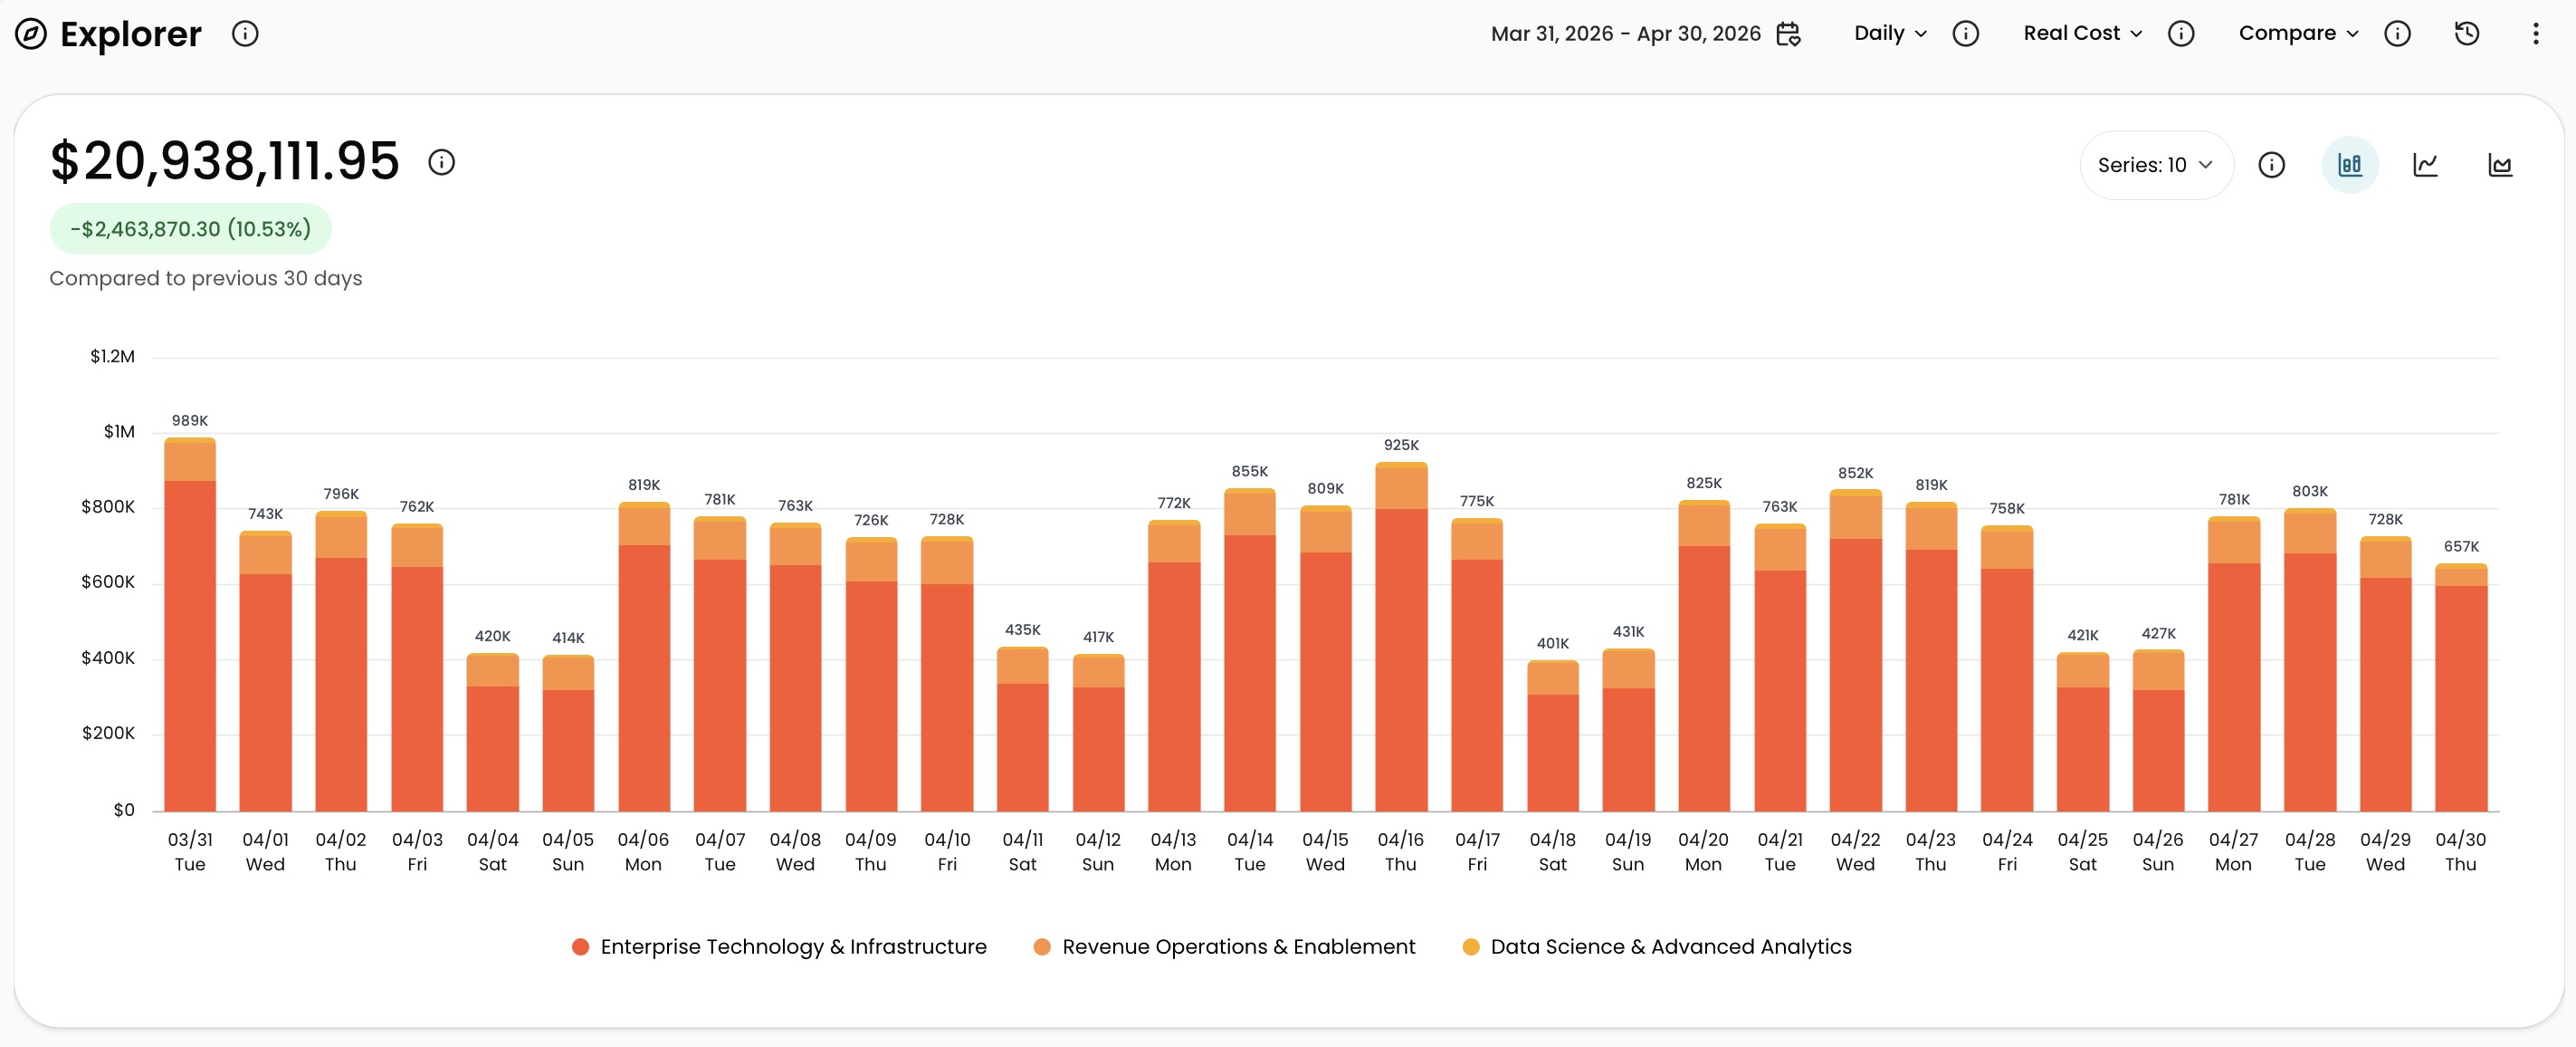Open the Real Cost dropdown
This screenshot has width=2576, height=1047.
[2082, 33]
